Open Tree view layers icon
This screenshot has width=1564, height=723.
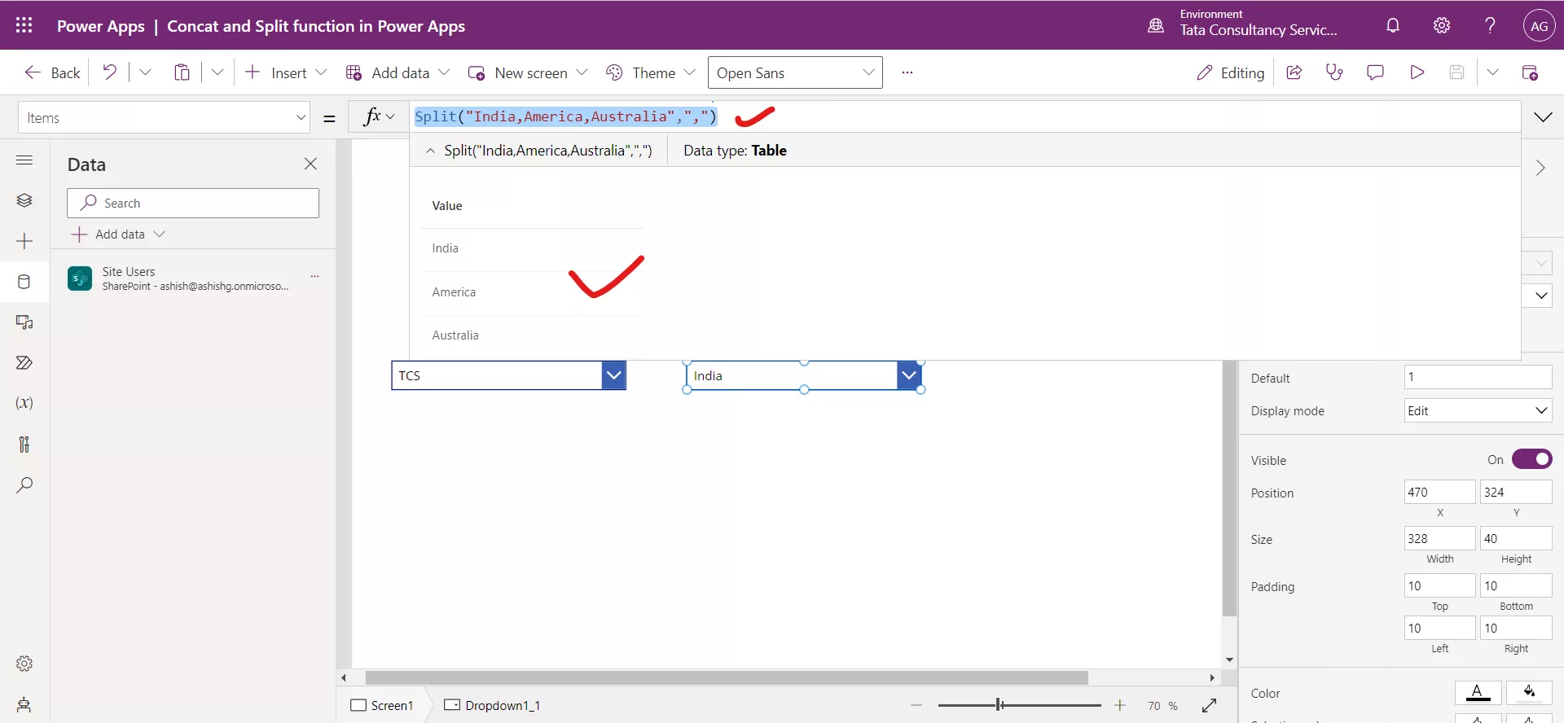coord(24,200)
